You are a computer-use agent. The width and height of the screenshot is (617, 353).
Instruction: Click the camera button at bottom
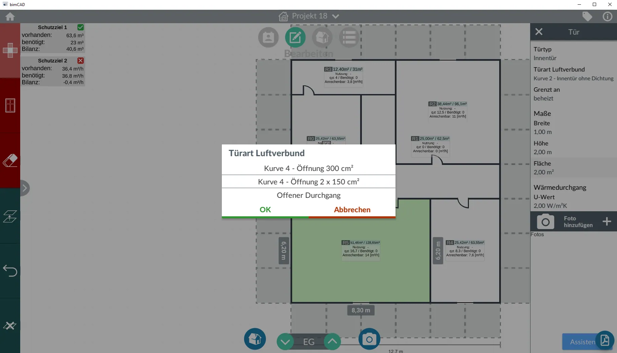coord(369,339)
